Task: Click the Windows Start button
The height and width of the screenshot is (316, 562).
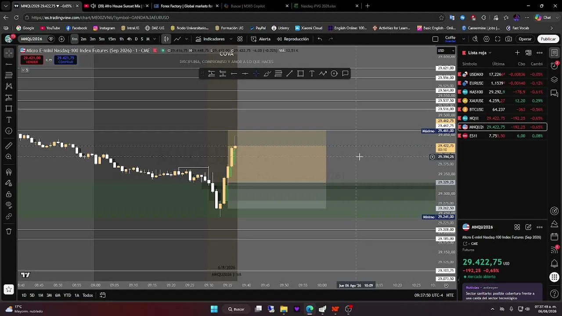Action: (x=214, y=309)
